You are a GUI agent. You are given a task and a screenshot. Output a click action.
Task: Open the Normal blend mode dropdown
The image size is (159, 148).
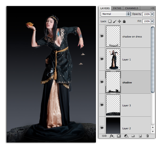pos(116,14)
